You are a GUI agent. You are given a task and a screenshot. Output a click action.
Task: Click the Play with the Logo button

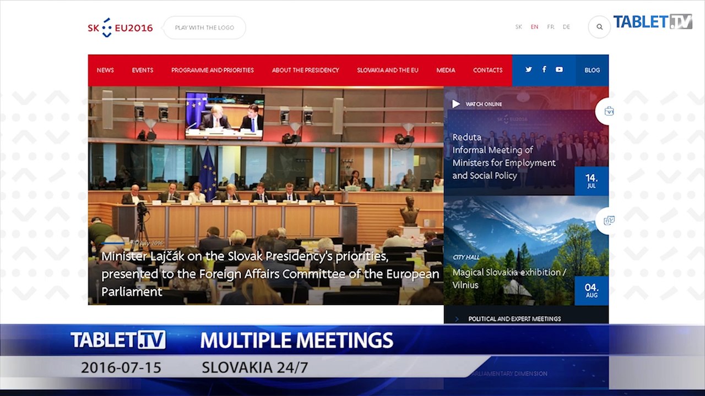pyautogui.click(x=204, y=28)
